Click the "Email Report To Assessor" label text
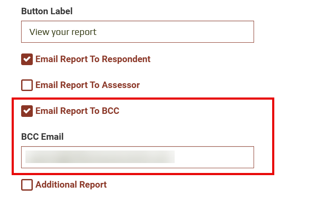Viewport: 317px width, 201px height. point(88,85)
